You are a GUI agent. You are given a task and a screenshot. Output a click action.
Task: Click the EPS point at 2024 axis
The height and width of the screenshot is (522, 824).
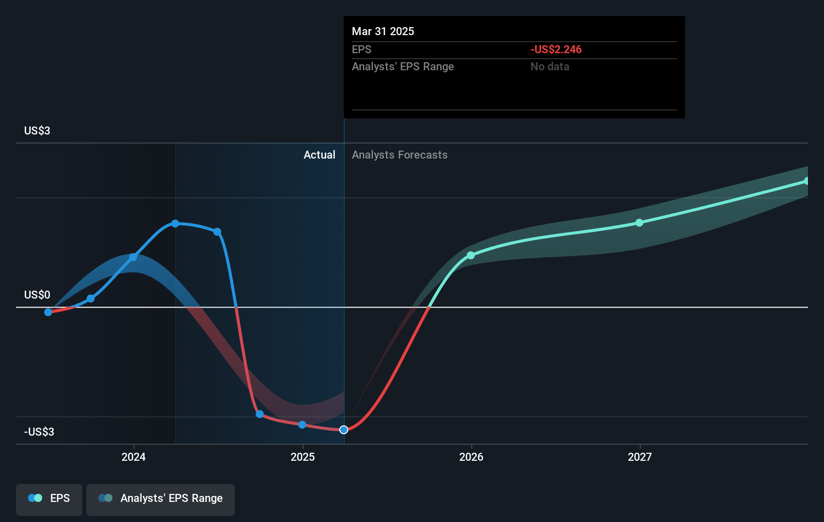click(x=133, y=257)
